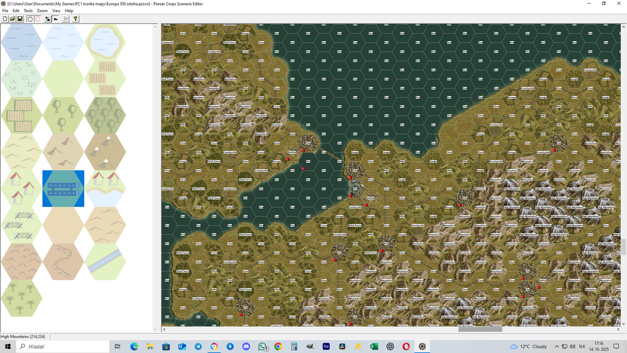This screenshot has width=627, height=353.
Task: Select the dense trees thick forest tile
Action: [x=105, y=115]
